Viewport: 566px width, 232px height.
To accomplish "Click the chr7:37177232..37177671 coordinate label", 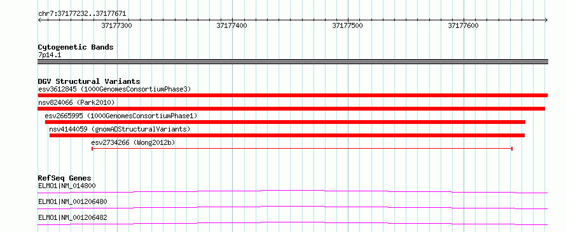I will tap(82, 14).
